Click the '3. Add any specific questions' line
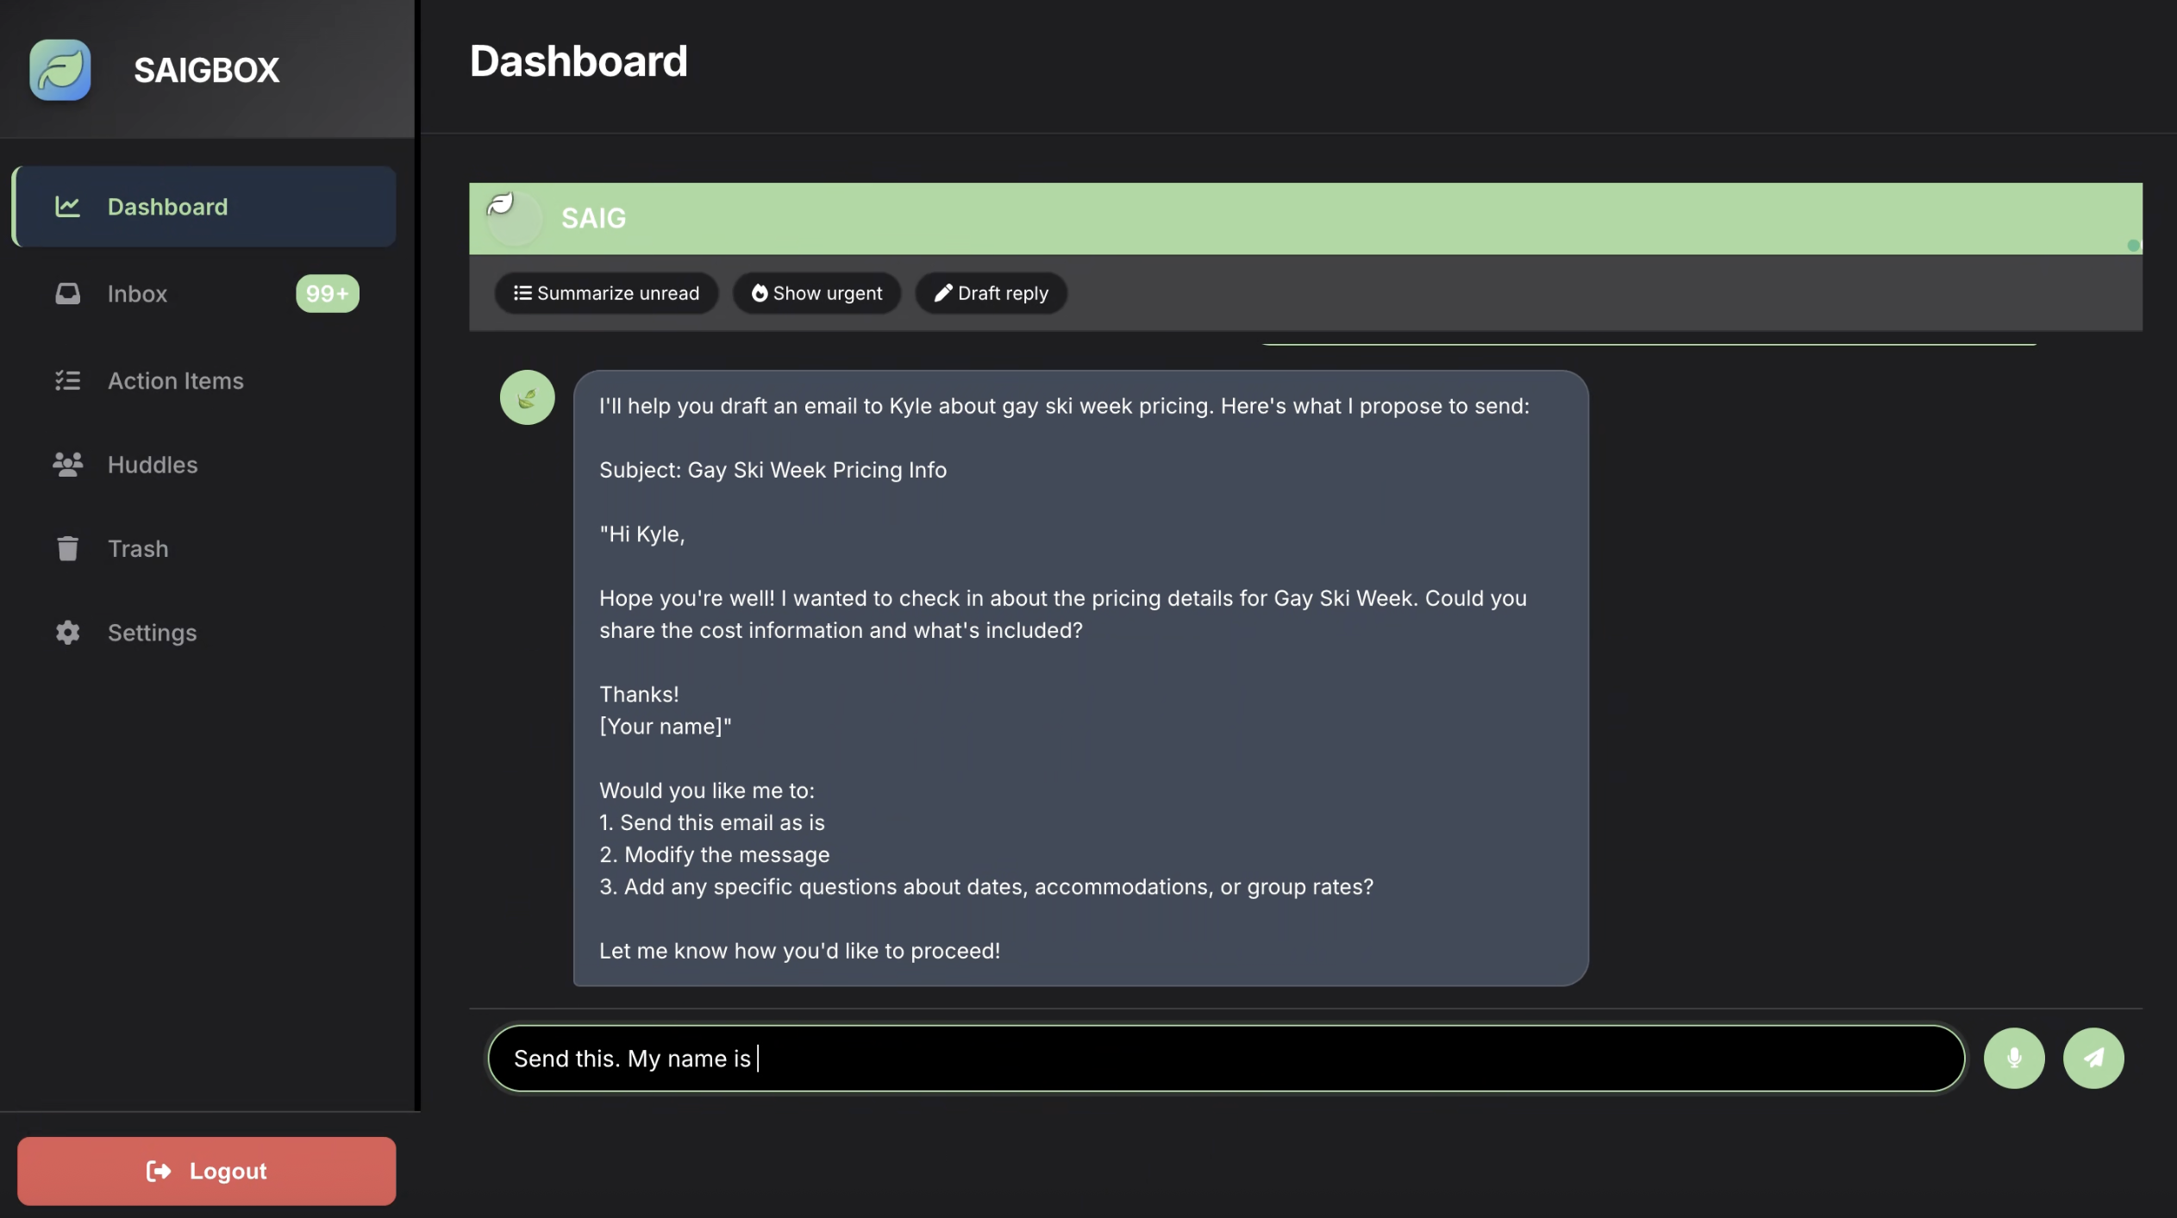This screenshot has width=2177, height=1218. [x=986, y=886]
